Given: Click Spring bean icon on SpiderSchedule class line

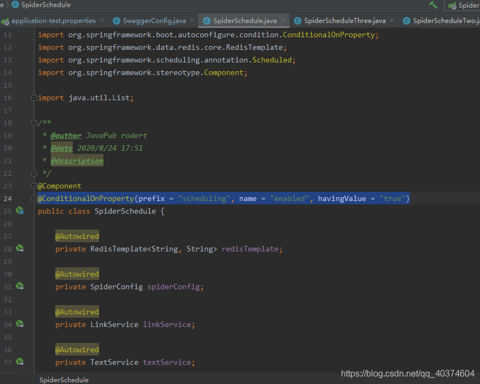Looking at the screenshot, I should pyautogui.click(x=20, y=210).
